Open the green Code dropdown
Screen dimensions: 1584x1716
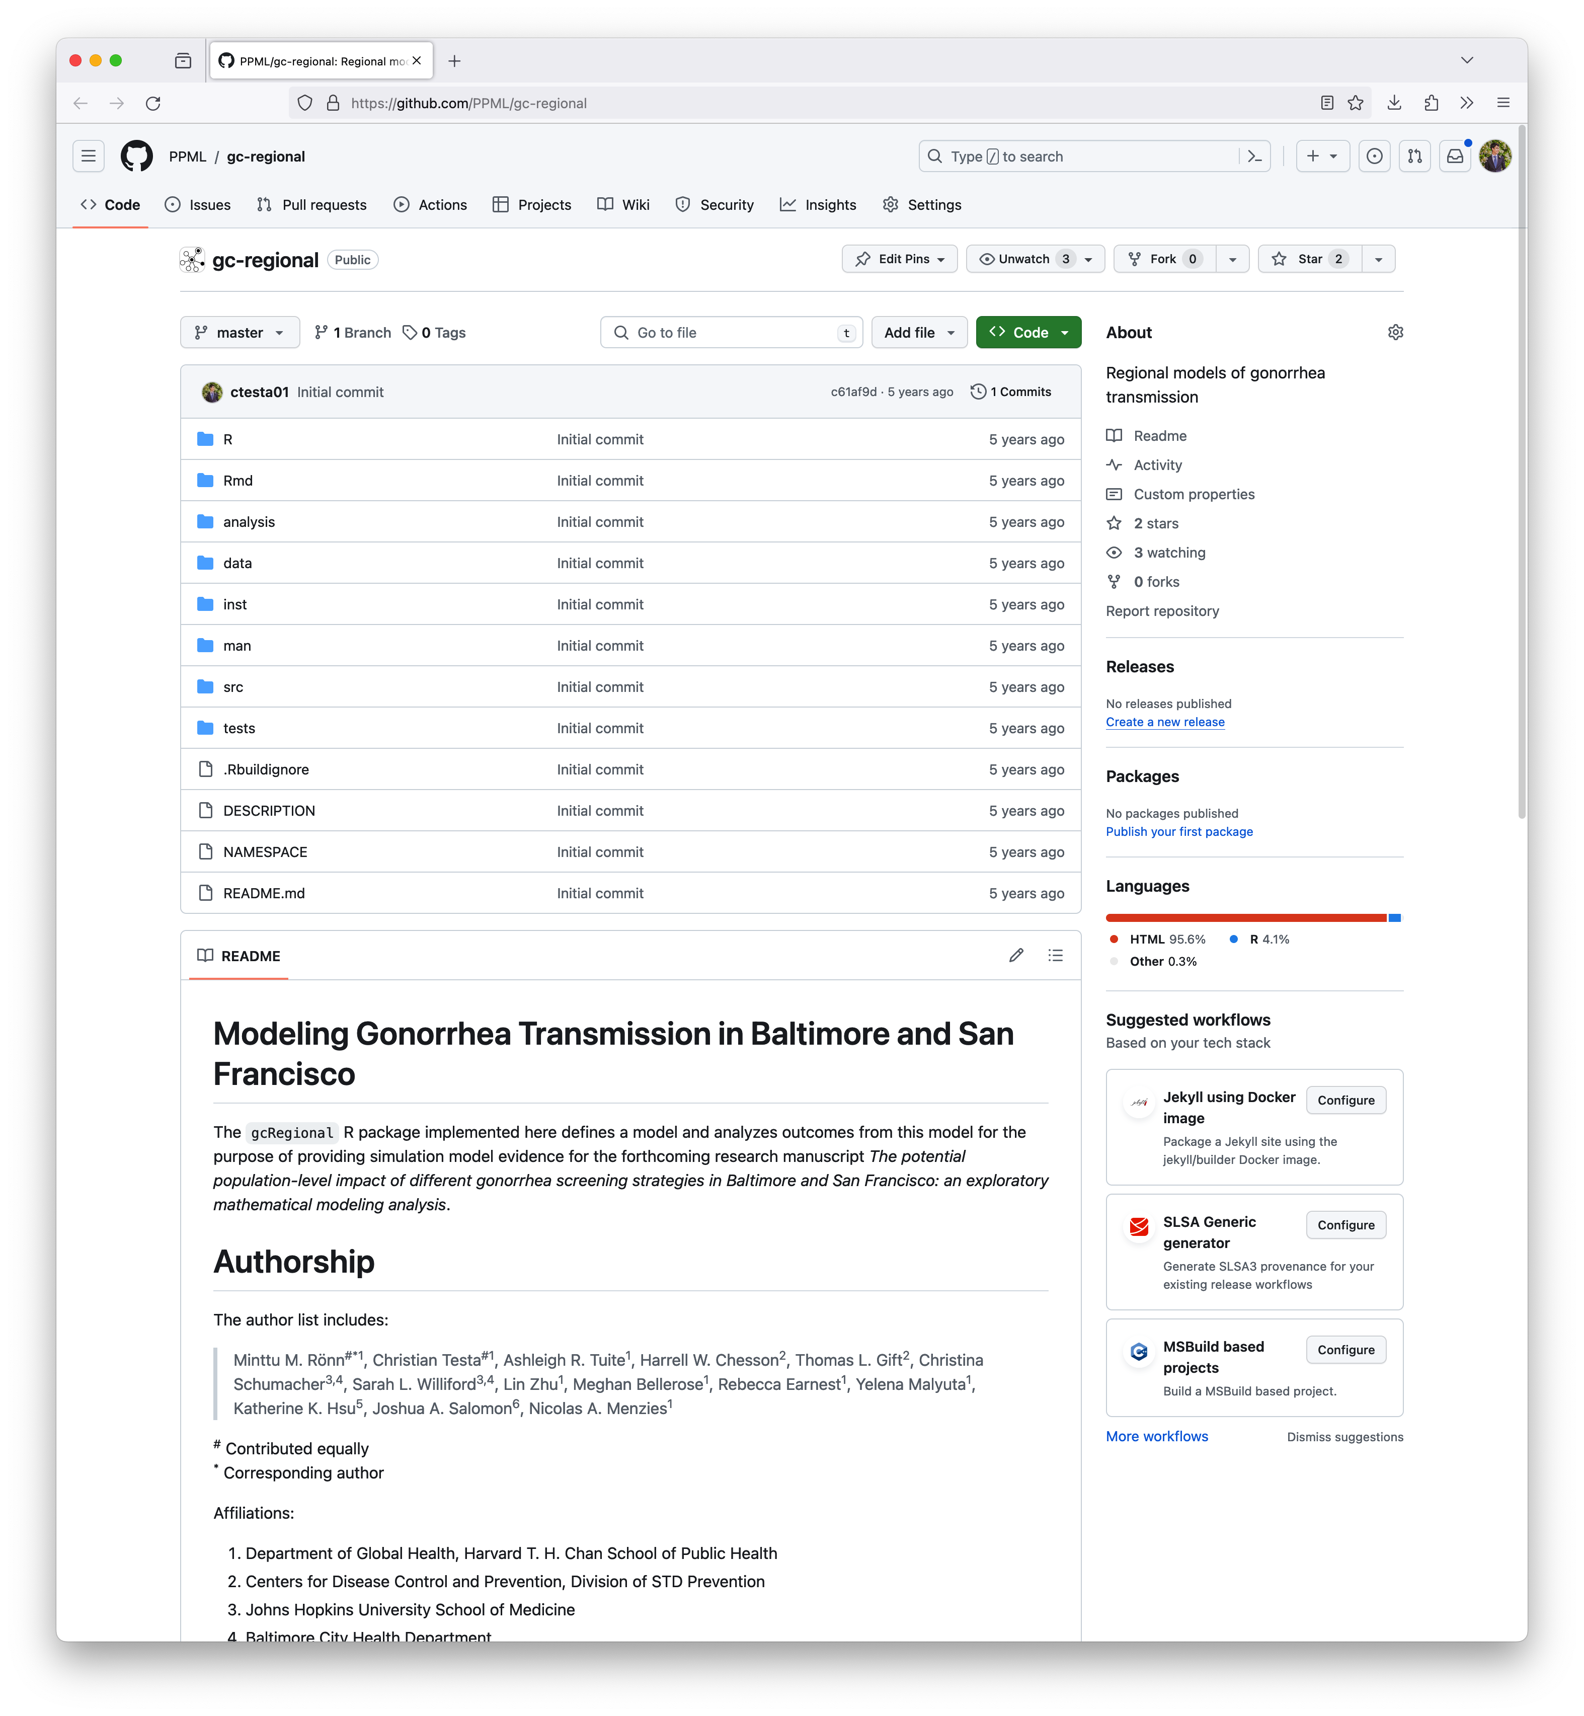coord(1027,333)
